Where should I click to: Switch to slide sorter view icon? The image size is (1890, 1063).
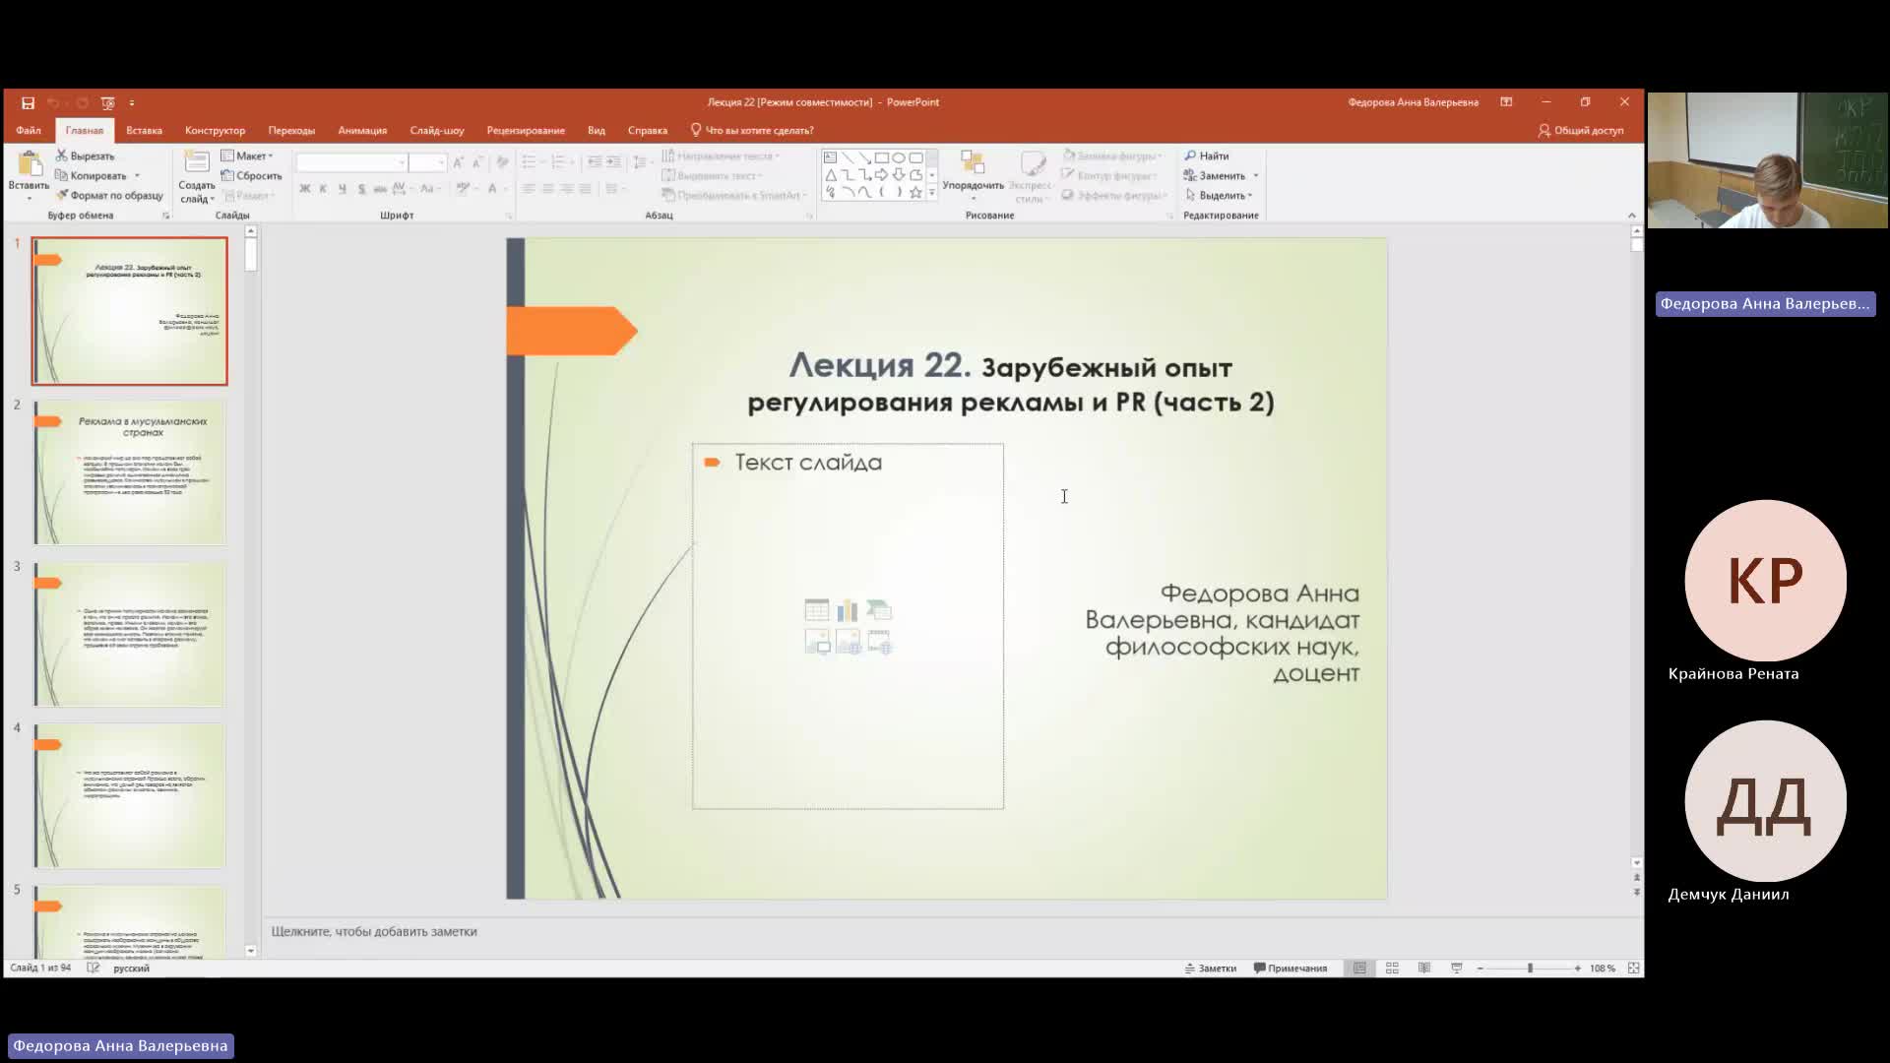(x=1392, y=969)
